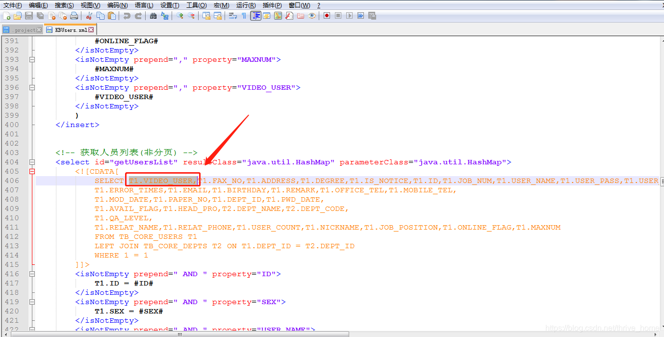Toggle word wrap in the editor

click(x=233, y=16)
